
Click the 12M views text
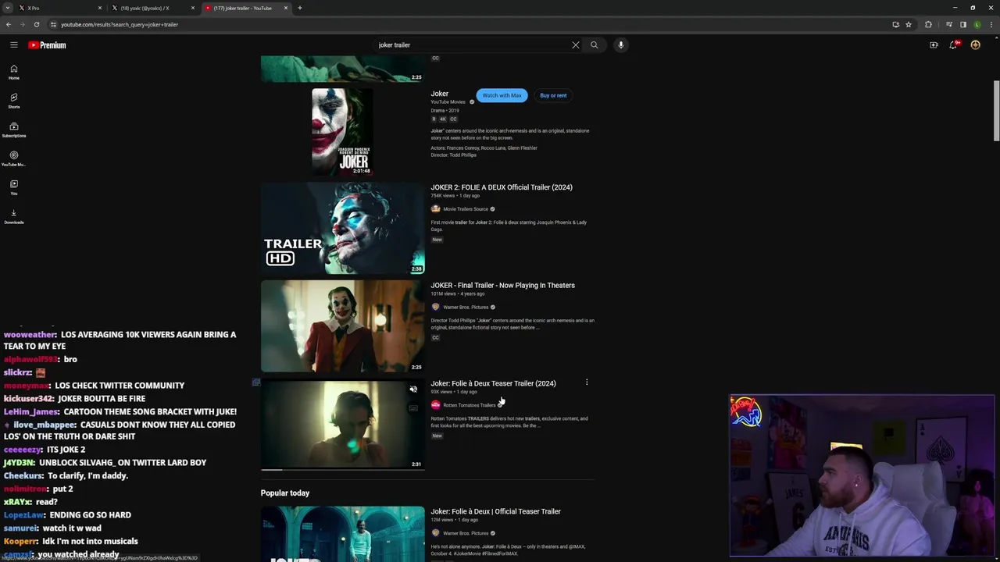point(441,520)
